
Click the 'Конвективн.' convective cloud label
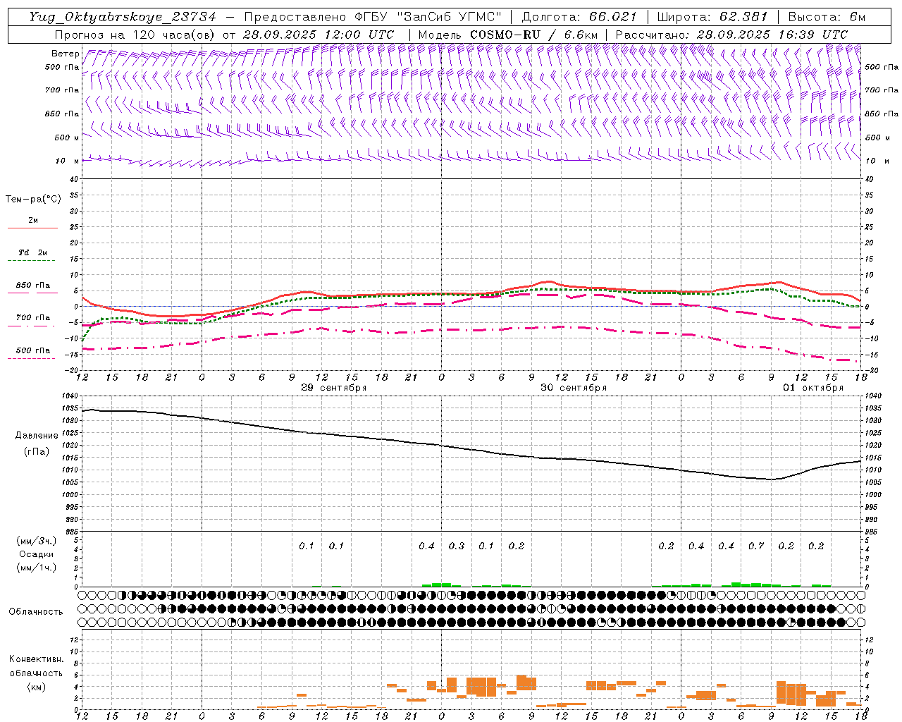click(36, 659)
